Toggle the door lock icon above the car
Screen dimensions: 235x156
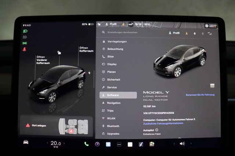59,53
